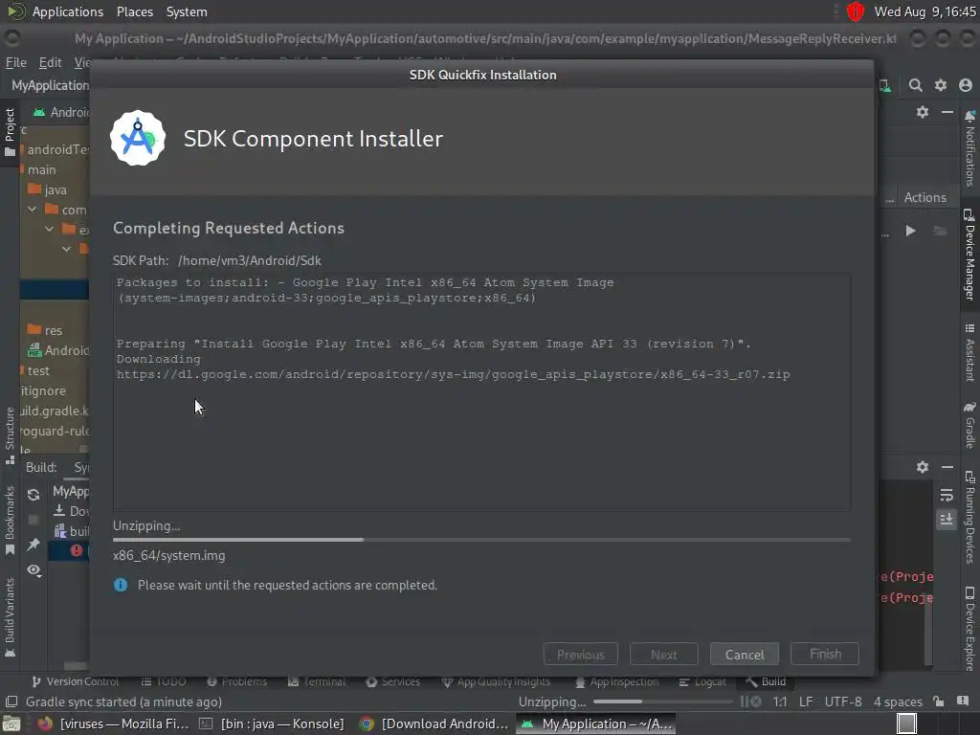This screenshot has width=980, height=735.
Task: Open the Running Devices side panel
Action: coord(969,518)
